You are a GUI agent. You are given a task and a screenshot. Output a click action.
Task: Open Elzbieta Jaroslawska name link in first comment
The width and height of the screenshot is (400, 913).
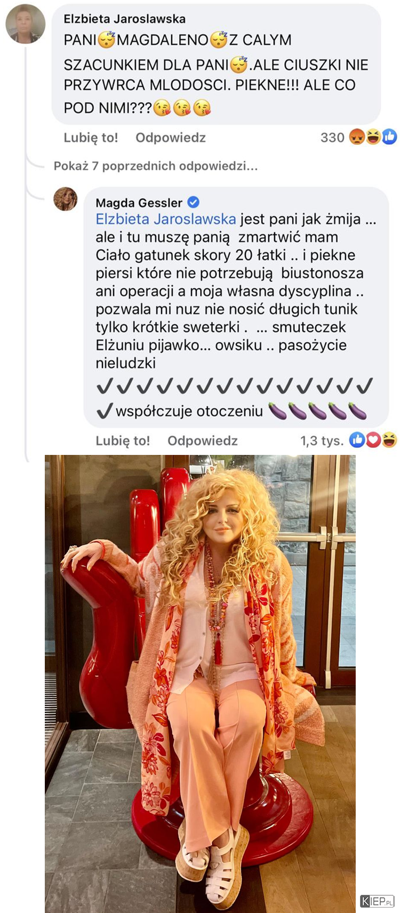pyautogui.click(x=125, y=19)
